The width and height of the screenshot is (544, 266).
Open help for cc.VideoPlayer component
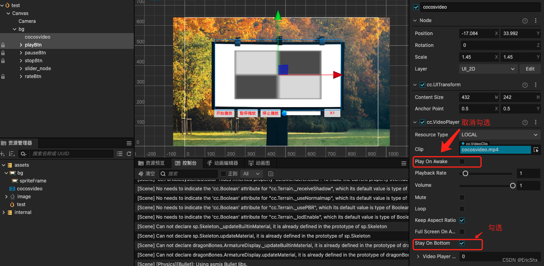tap(525, 123)
